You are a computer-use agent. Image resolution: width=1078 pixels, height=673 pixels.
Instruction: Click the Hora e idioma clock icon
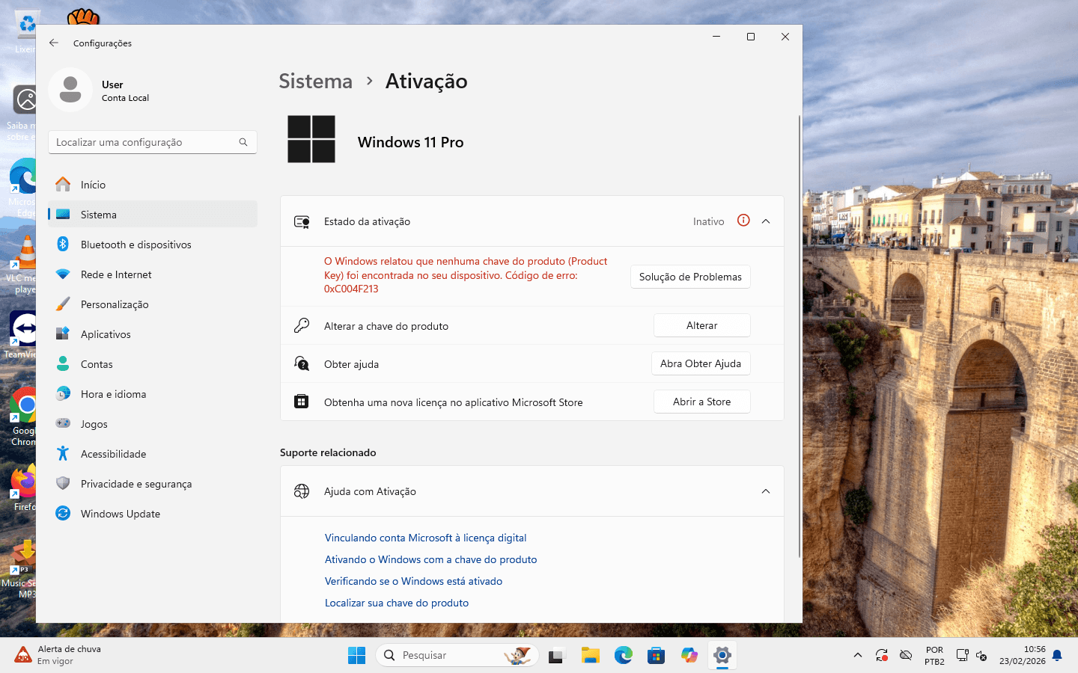pyautogui.click(x=63, y=393)
